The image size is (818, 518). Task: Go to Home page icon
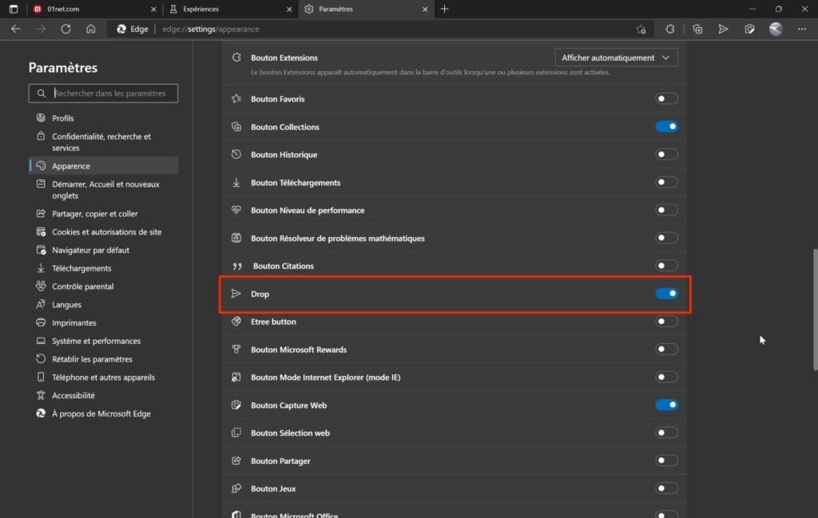[91, 30]
